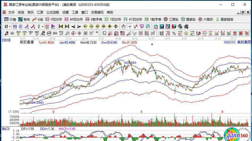Toggle the hand pan tool

(x=123, y=26)
